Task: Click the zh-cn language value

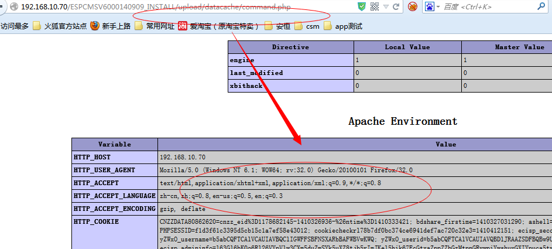Action: pos(221,196)
